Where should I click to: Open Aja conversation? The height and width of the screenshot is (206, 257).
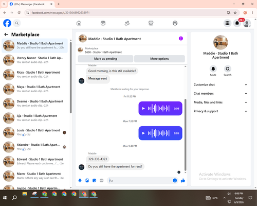click(34, 118)
